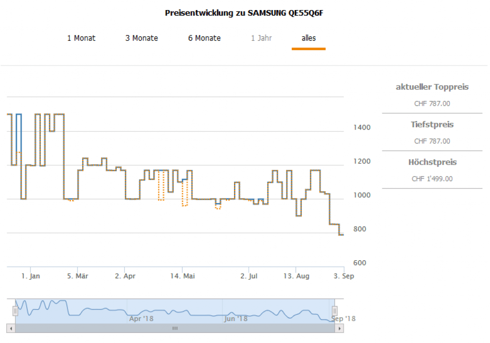Viewport: 490px width, 343px height.
Task: Click the Jun '18 label in navigator
Action: [235, 319]
